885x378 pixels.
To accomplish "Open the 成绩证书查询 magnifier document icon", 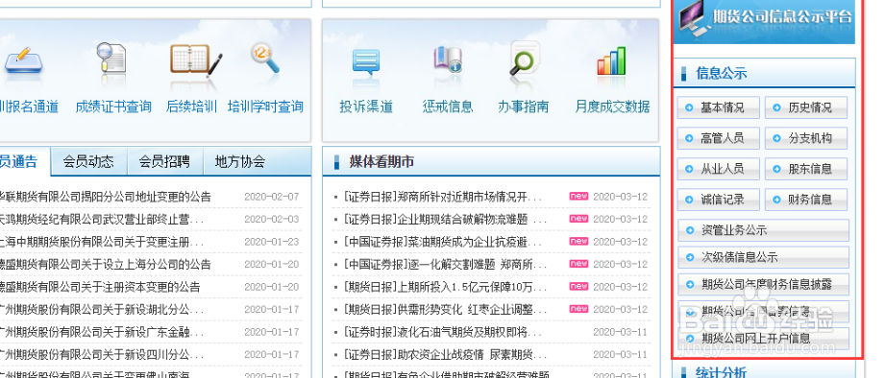I will click(111, 59).
